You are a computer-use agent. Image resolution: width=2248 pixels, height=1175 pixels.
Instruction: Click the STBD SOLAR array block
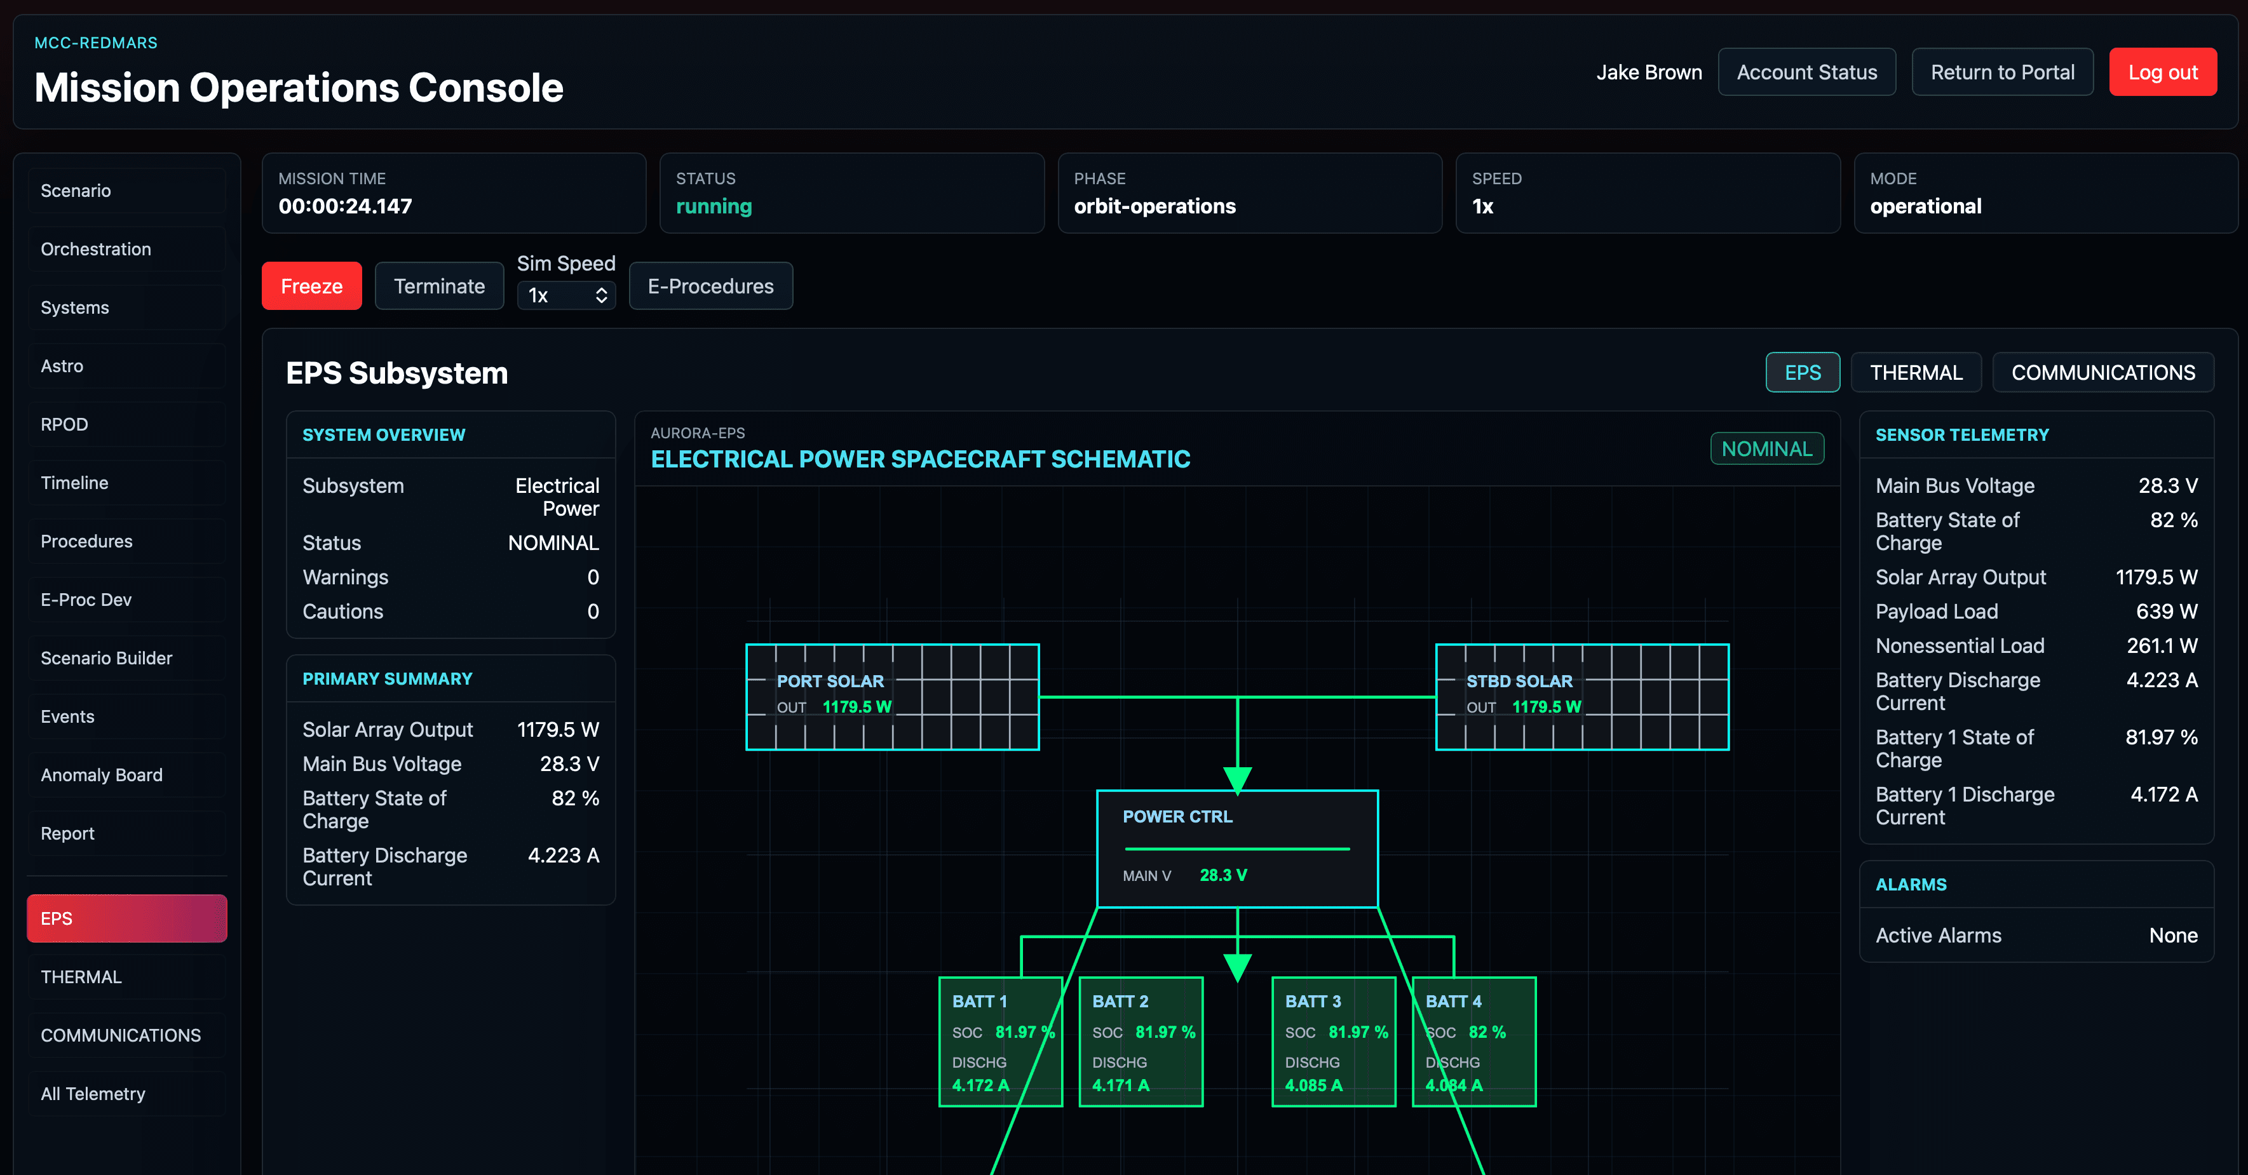coord(1581,697)
